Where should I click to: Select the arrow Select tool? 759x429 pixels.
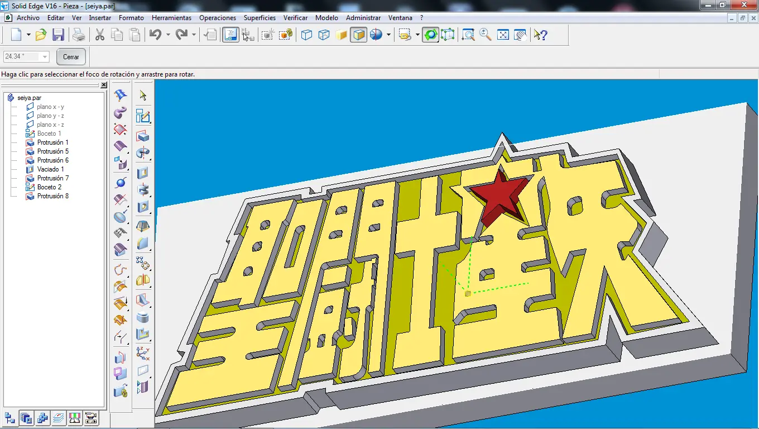point(143,96)
